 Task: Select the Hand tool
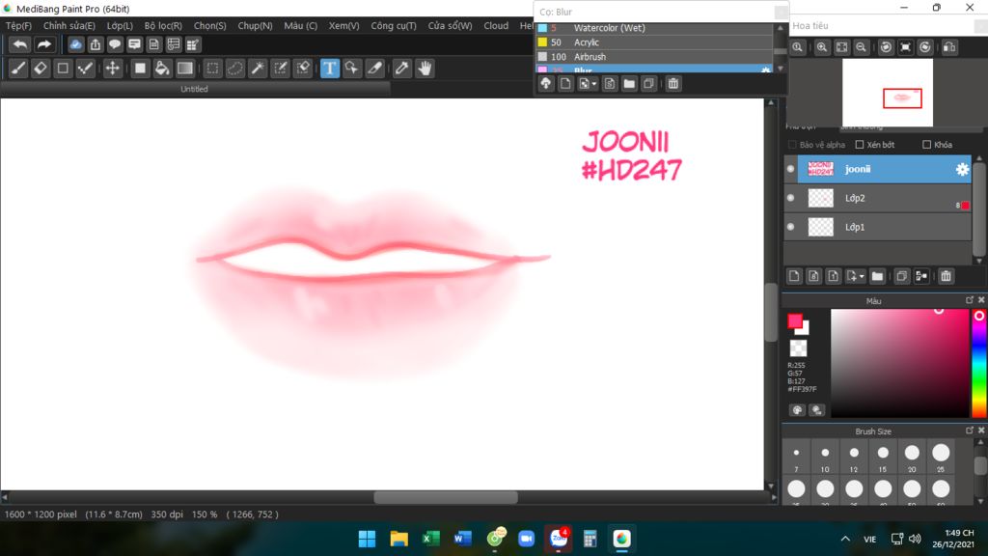[425, 69]
